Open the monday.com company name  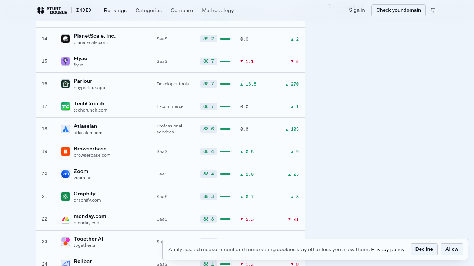point(90,216)
